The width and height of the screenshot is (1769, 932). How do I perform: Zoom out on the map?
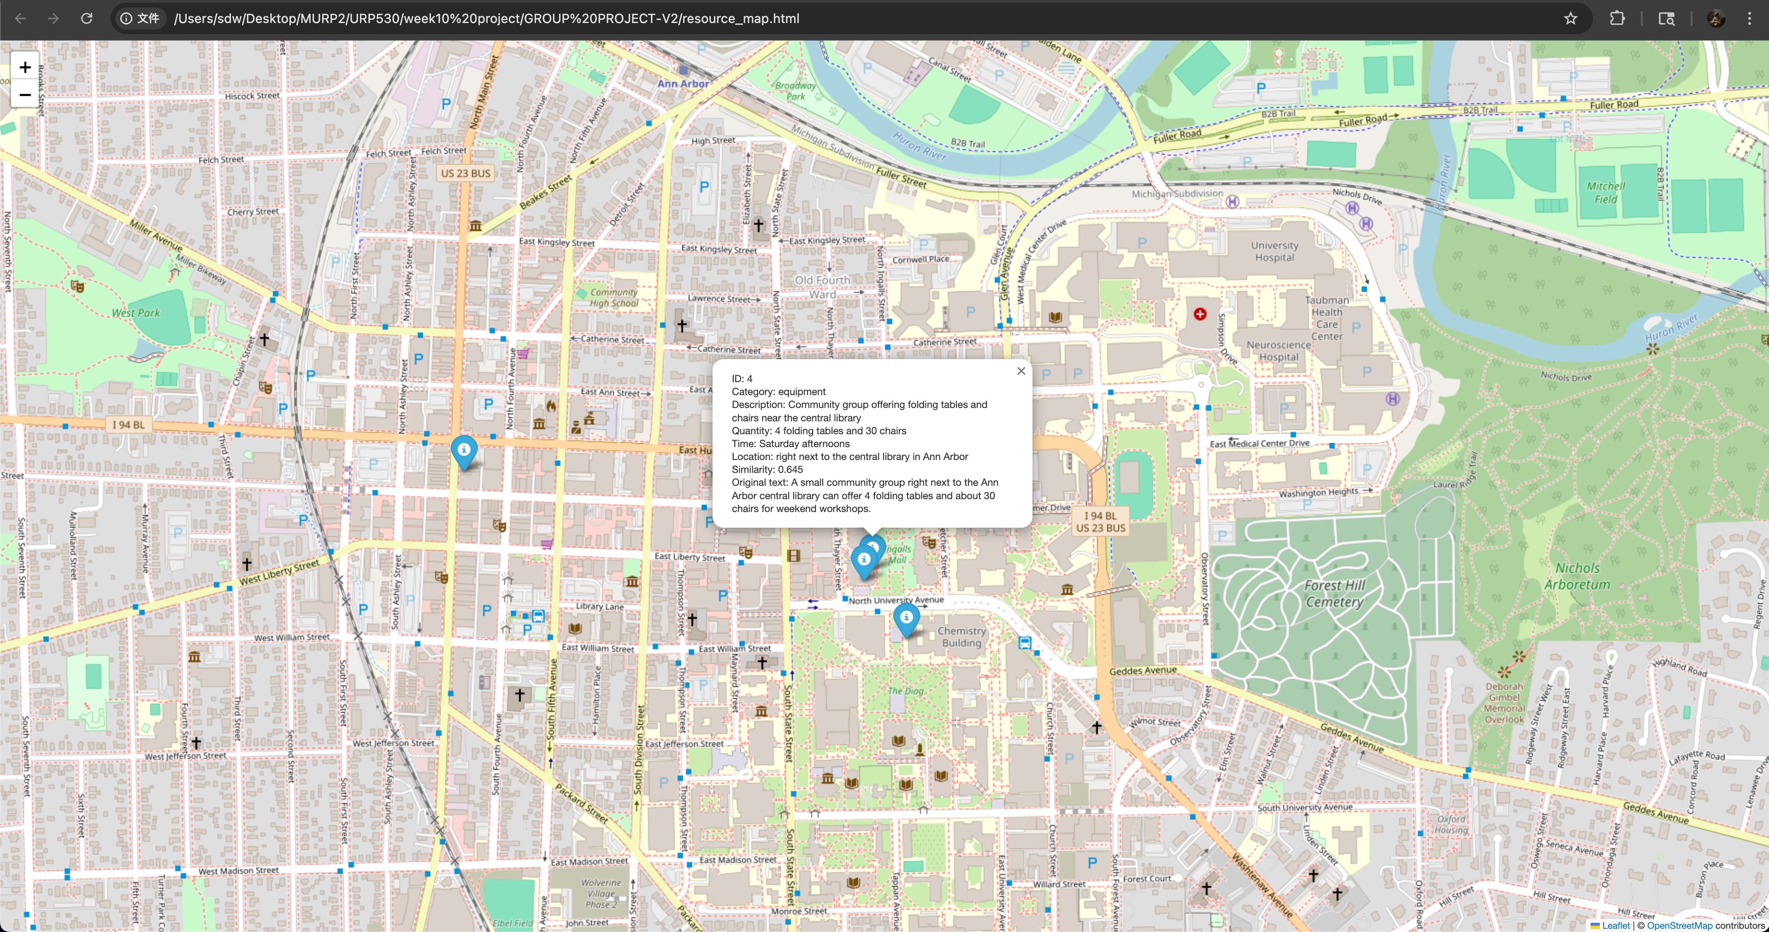pos(25,95)
